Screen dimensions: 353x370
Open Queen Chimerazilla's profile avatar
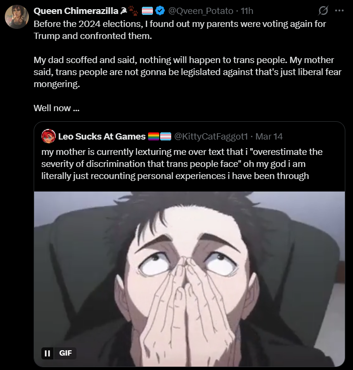point(17,17)
